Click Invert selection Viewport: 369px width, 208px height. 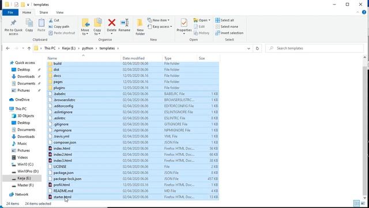click(229, 33)
